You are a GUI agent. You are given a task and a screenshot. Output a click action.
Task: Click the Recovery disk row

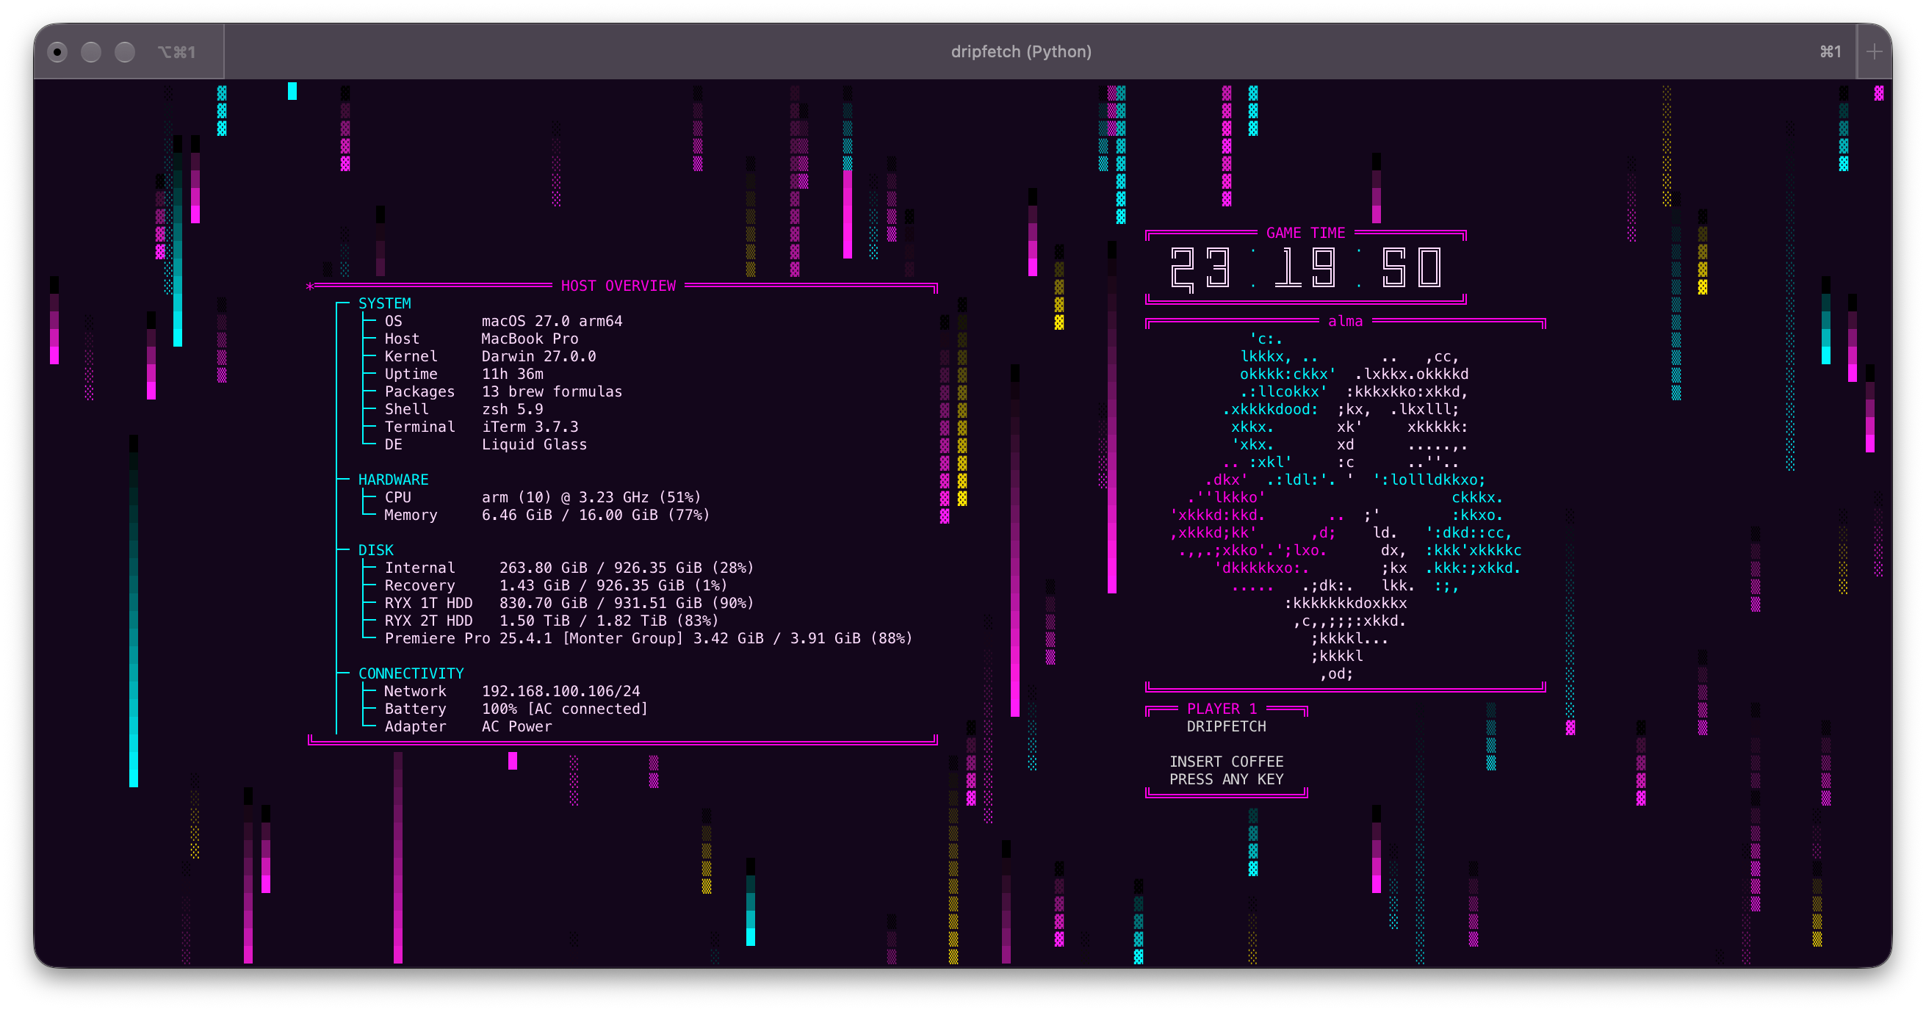(x=555, y=586)
